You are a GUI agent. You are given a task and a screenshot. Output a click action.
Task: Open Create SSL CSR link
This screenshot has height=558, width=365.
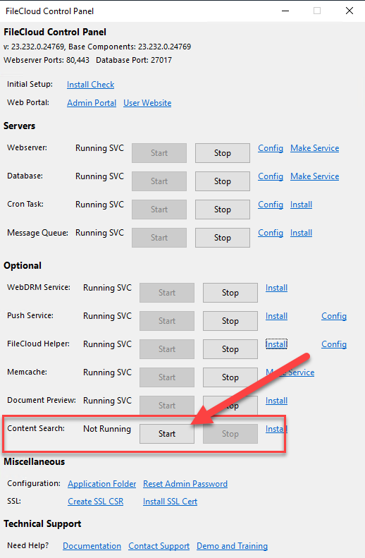coord(96,502)
